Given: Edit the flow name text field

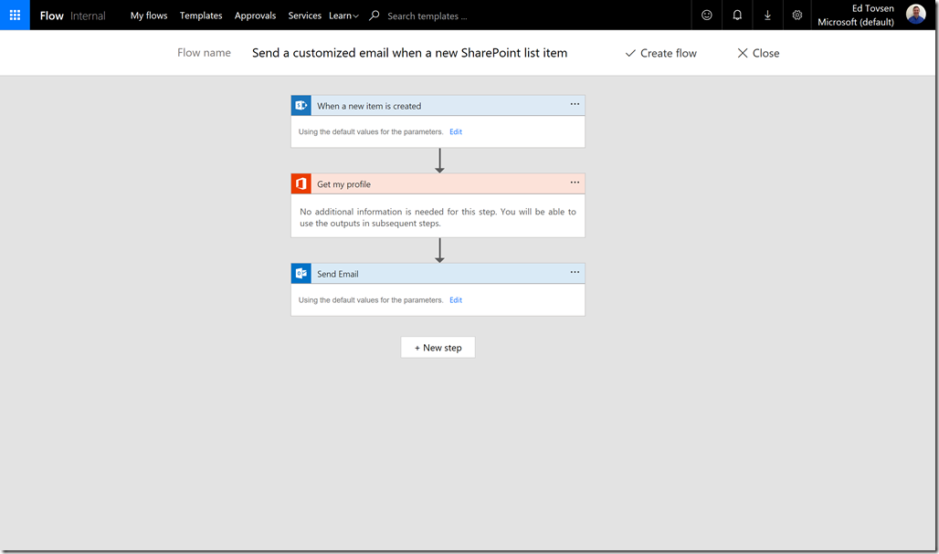Looking at the screenshot, I should [409, 53].
